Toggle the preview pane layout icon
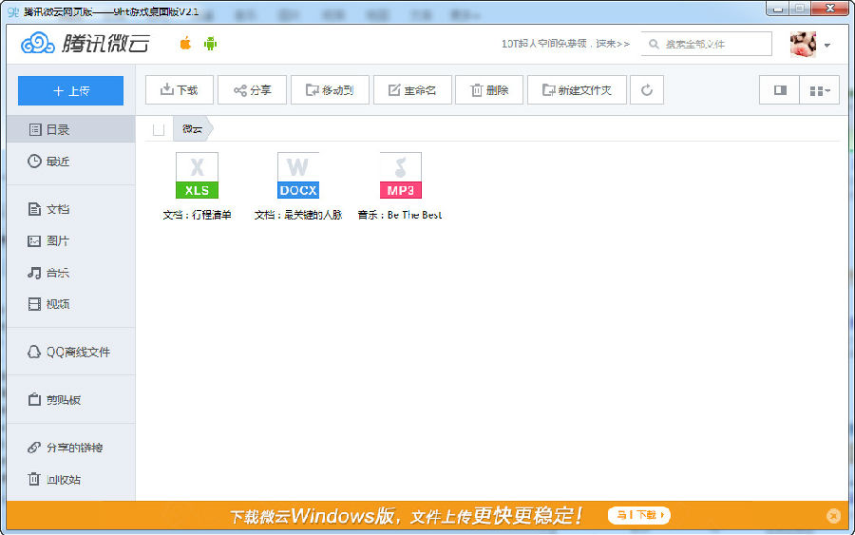Image resolution: width=855 pixels, height=535 pixels. 780,90
